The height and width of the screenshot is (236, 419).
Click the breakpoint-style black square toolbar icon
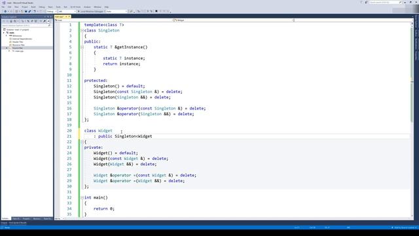(156, 11)
